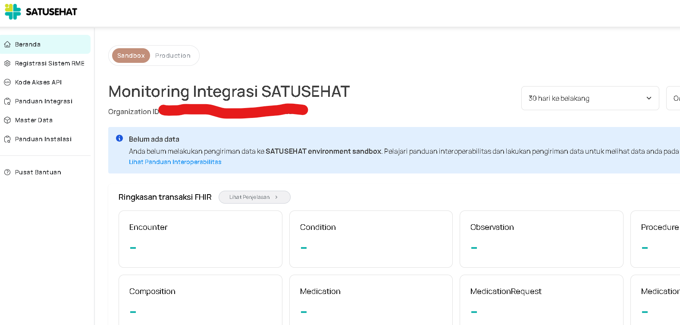Open the Observation summary card
680x325 pixels.
click(542, 239)
